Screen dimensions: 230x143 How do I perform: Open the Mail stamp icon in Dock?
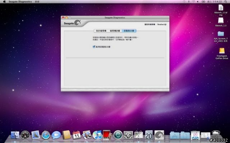tap(36, 135)
